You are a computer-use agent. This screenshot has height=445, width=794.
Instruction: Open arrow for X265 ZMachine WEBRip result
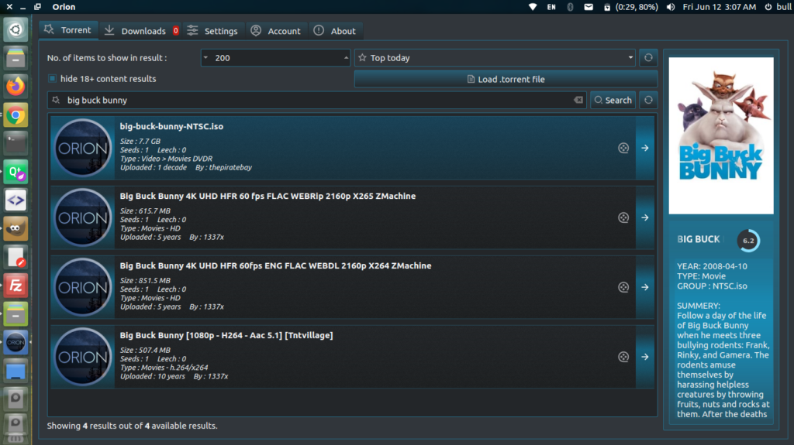tap(645, 217)
